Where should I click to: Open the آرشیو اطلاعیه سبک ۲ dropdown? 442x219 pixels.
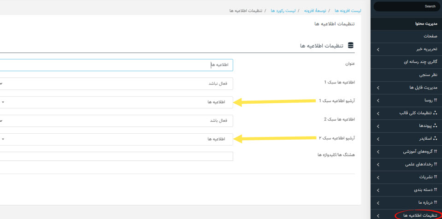(x=115, y=139)
